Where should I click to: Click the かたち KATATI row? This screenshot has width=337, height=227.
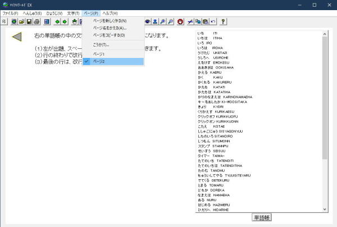pyautogui.click(x=211, y=87)
